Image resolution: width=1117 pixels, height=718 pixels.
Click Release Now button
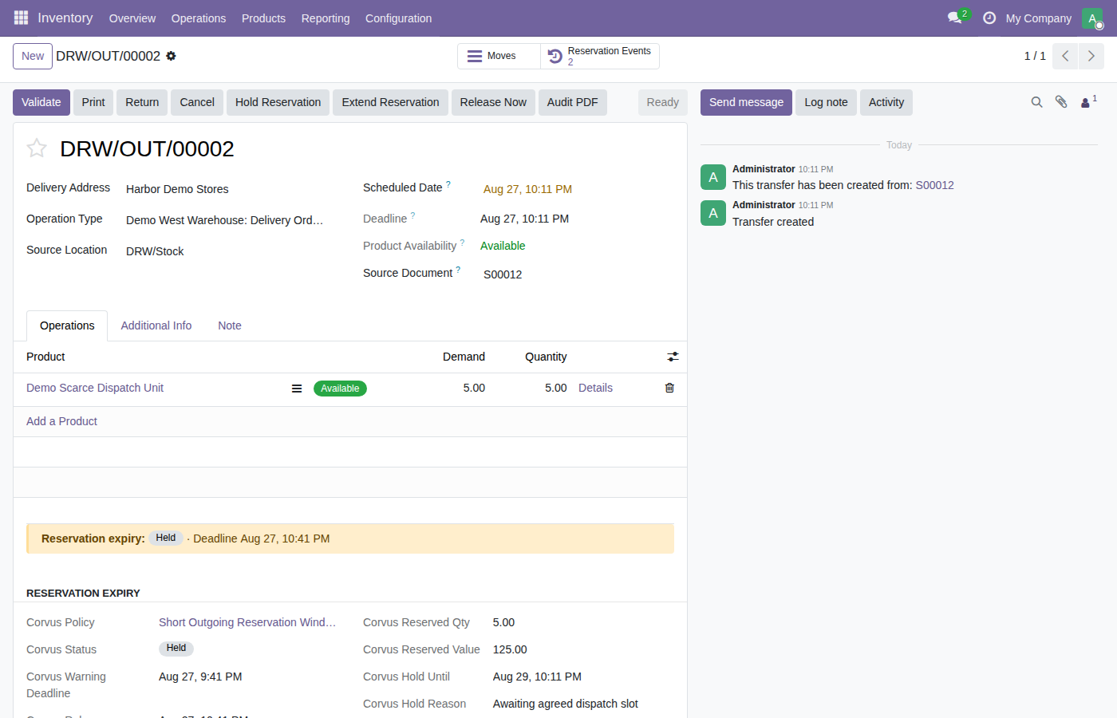[493, 102]
